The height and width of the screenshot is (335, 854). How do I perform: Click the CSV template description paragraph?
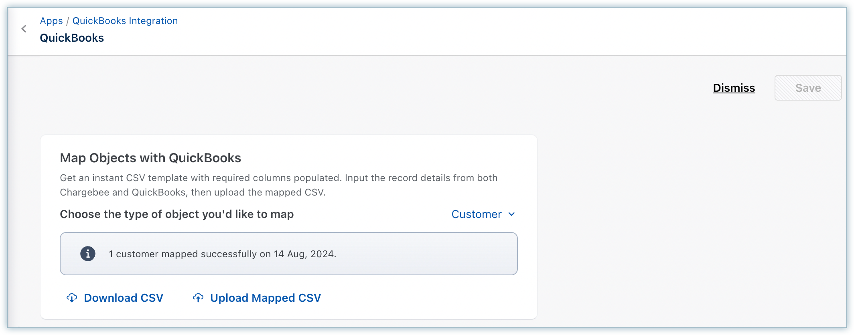[x=278, y=185]
